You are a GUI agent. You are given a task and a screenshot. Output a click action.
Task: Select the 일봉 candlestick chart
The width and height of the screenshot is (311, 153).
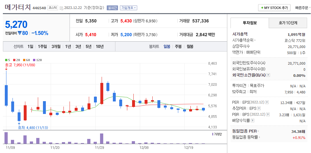(x=167, y=46)
